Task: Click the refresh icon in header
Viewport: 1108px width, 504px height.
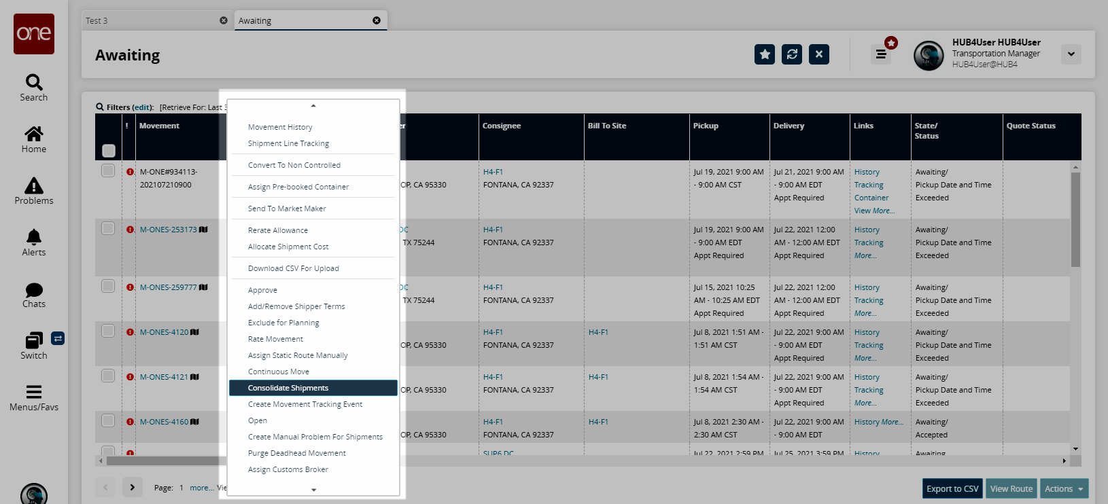Action: click(792, 54)
